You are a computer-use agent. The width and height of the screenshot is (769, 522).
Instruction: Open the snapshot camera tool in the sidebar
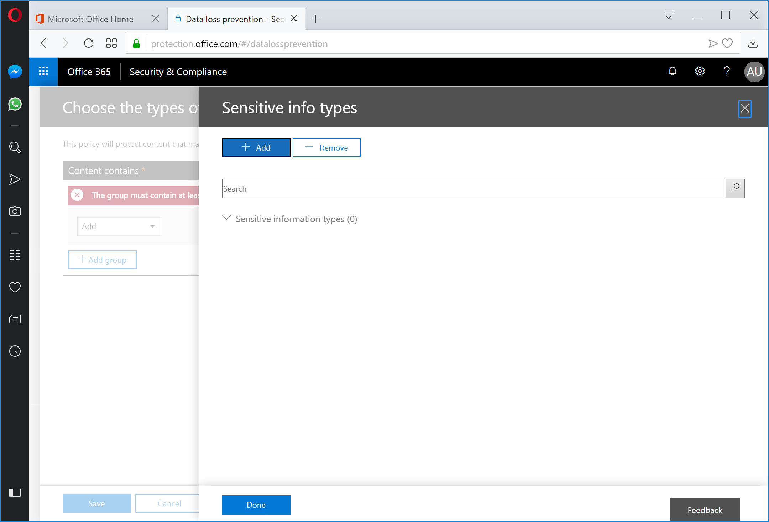[x=15, y=211]
